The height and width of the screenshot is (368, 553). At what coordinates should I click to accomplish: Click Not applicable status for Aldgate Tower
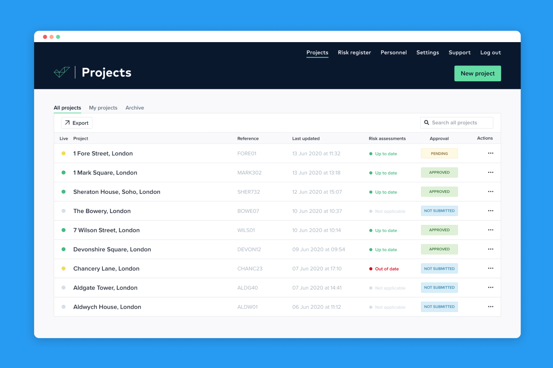(x=387, y=288)
